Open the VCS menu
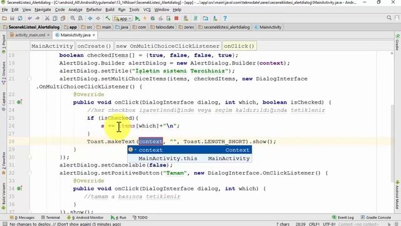This screenshot has width=401, height=226. (x=147, y=10)
